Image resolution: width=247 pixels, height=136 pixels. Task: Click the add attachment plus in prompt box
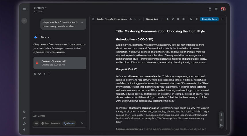tap(36, 123)
